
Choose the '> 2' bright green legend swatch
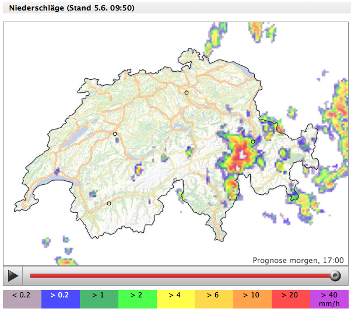[x=137, y=299]
